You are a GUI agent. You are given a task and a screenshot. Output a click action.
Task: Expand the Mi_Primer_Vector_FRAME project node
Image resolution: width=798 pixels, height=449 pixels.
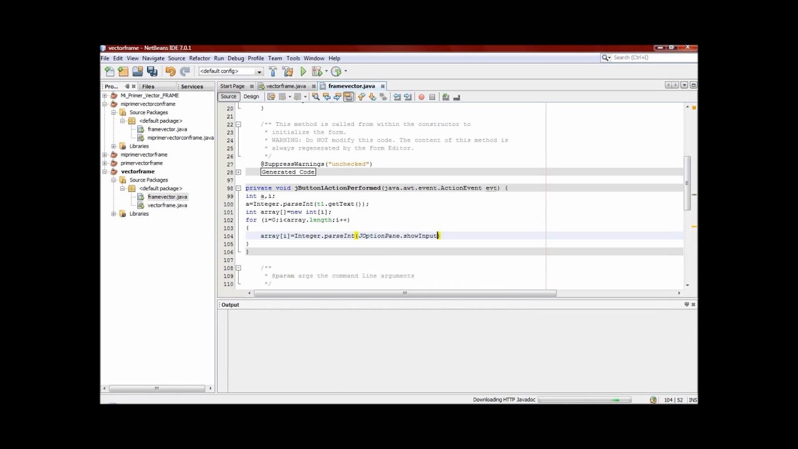click(105, 95)
